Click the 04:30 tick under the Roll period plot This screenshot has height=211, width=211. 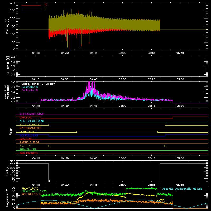(65, 79)
